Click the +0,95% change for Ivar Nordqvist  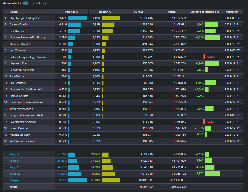pyautogui.click(x=199, y=31)
